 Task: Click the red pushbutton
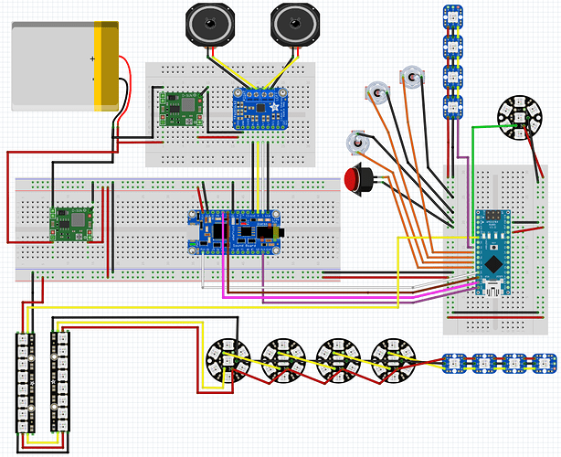click(358, 179)
